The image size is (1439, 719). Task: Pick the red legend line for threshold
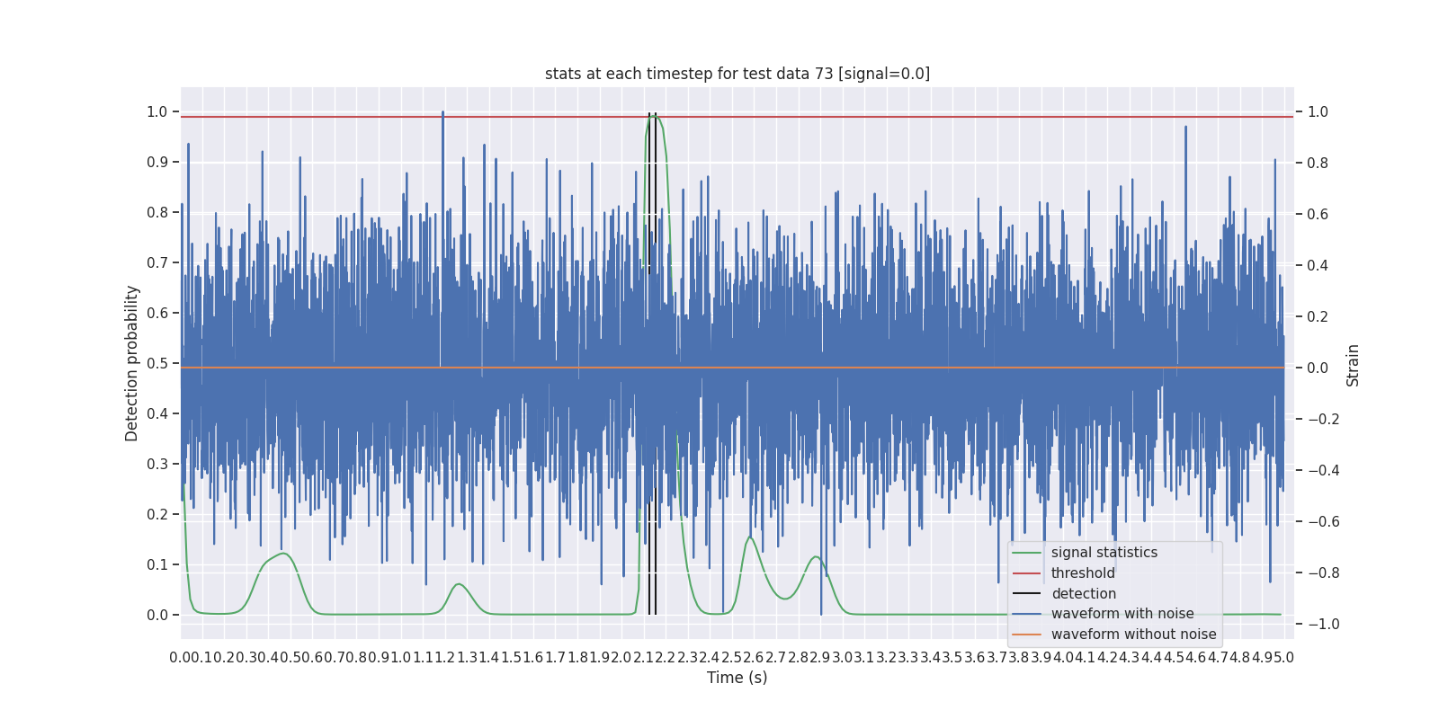pyautogui.click(x=1026, y=573)
